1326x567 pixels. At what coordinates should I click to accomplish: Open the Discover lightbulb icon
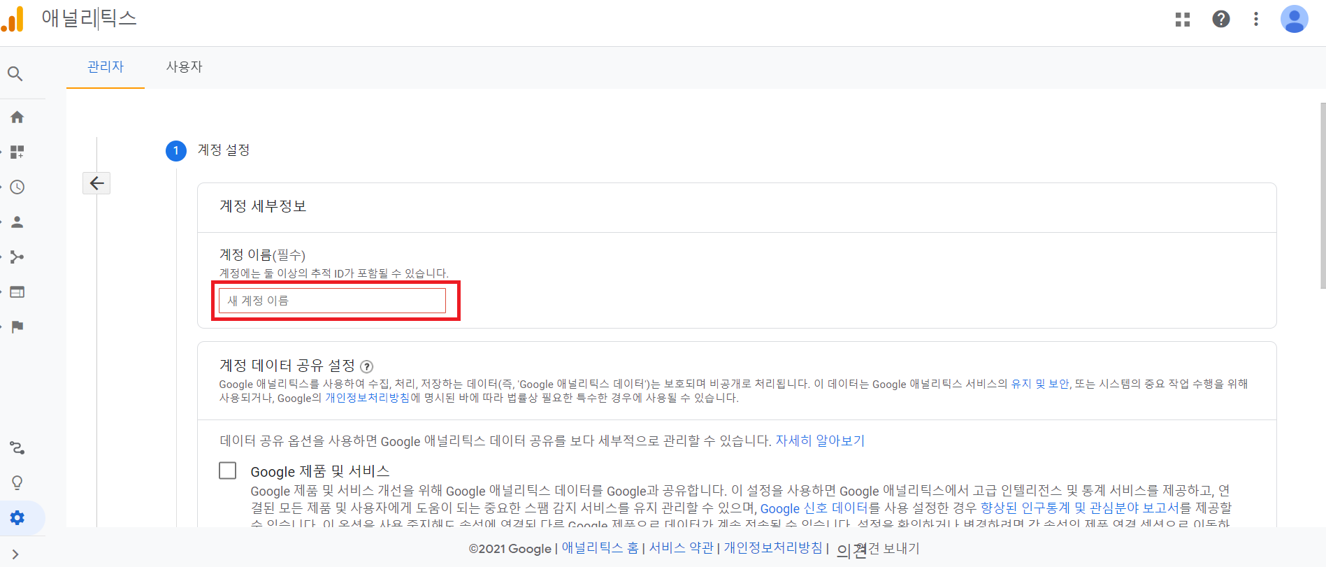click(x=17, y=483)
